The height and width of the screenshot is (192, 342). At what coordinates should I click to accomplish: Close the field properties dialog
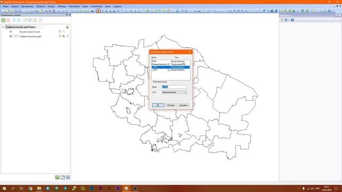[x=190, y=52]
